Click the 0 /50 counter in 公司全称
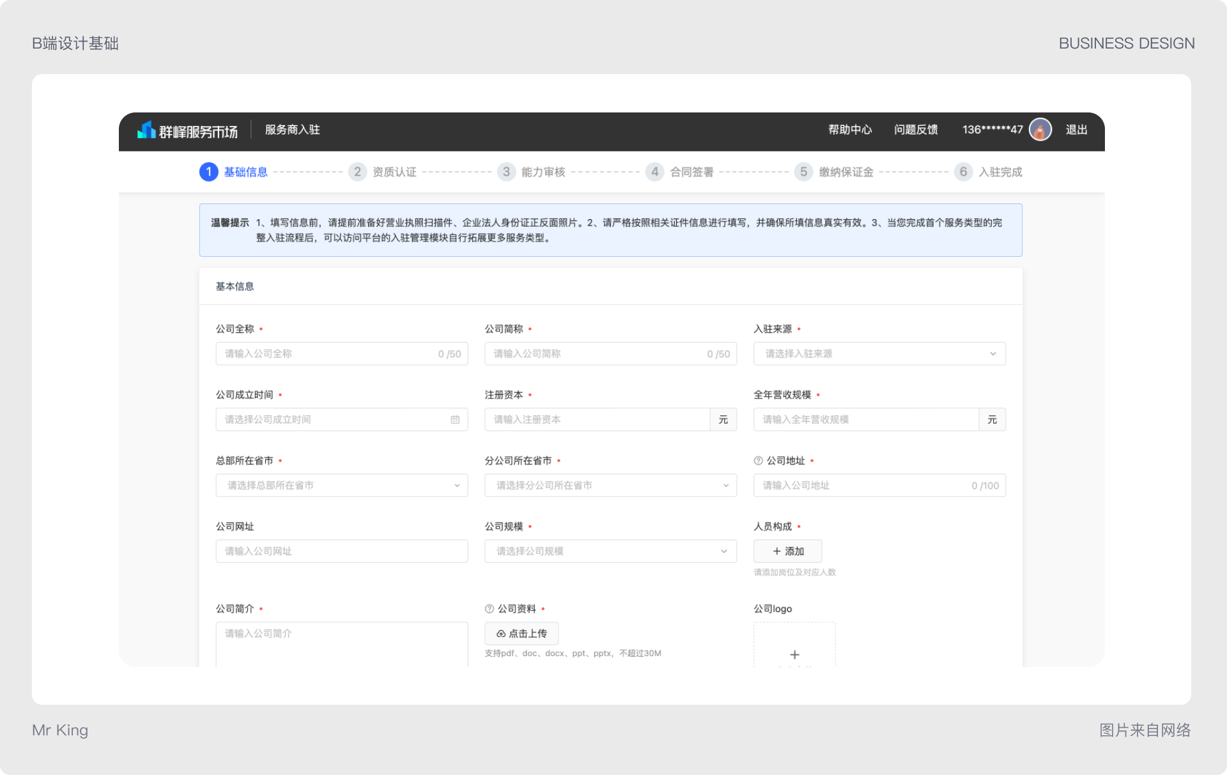Image resolution: width=1227 pixels, height=775 pixels. point(449,354)
